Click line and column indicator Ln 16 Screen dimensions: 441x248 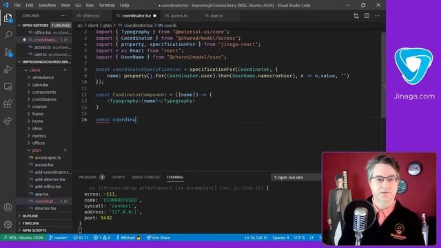(x=256, y=238)
